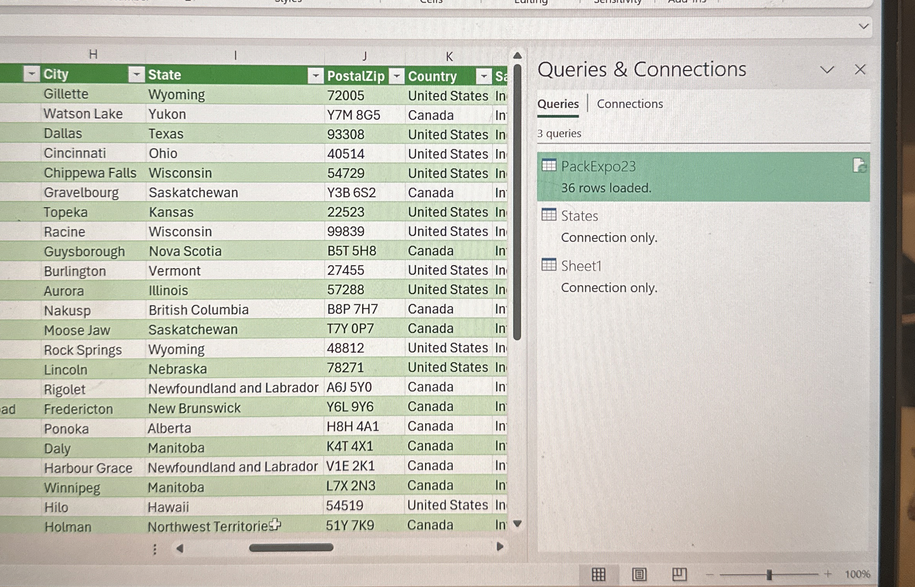Zoom in using the plus icon
Viewport: 915px width, 587px height.
click(x=828, y=574)
